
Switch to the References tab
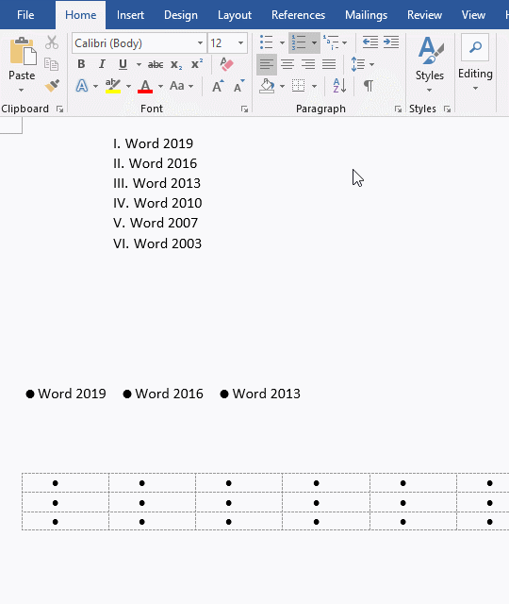298,15
